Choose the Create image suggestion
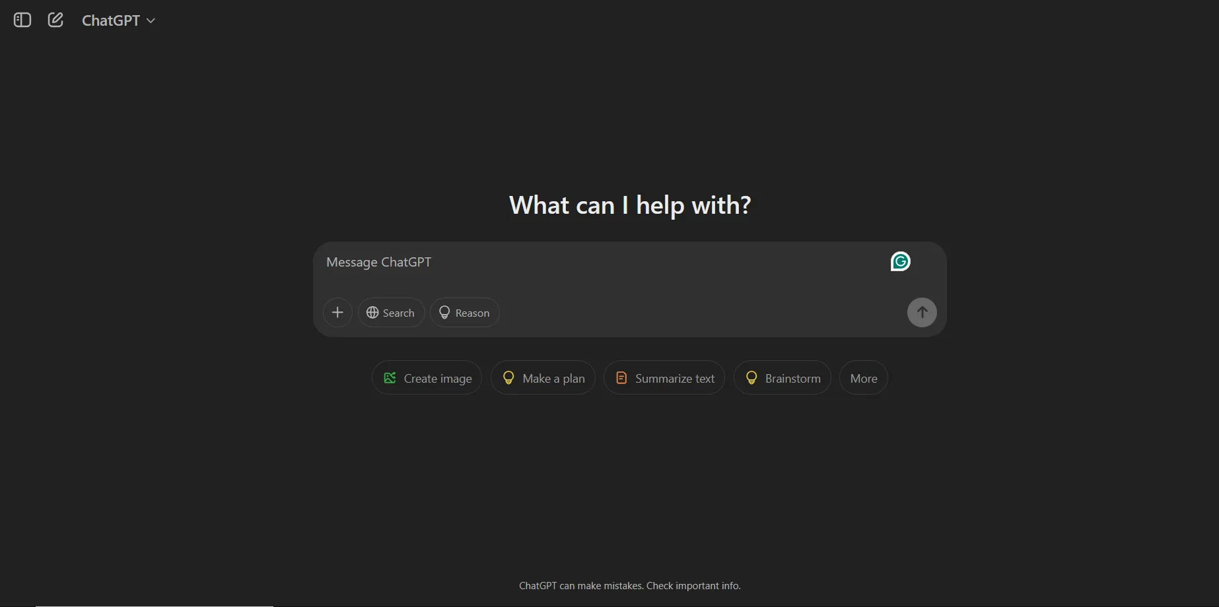 point(427,378)
